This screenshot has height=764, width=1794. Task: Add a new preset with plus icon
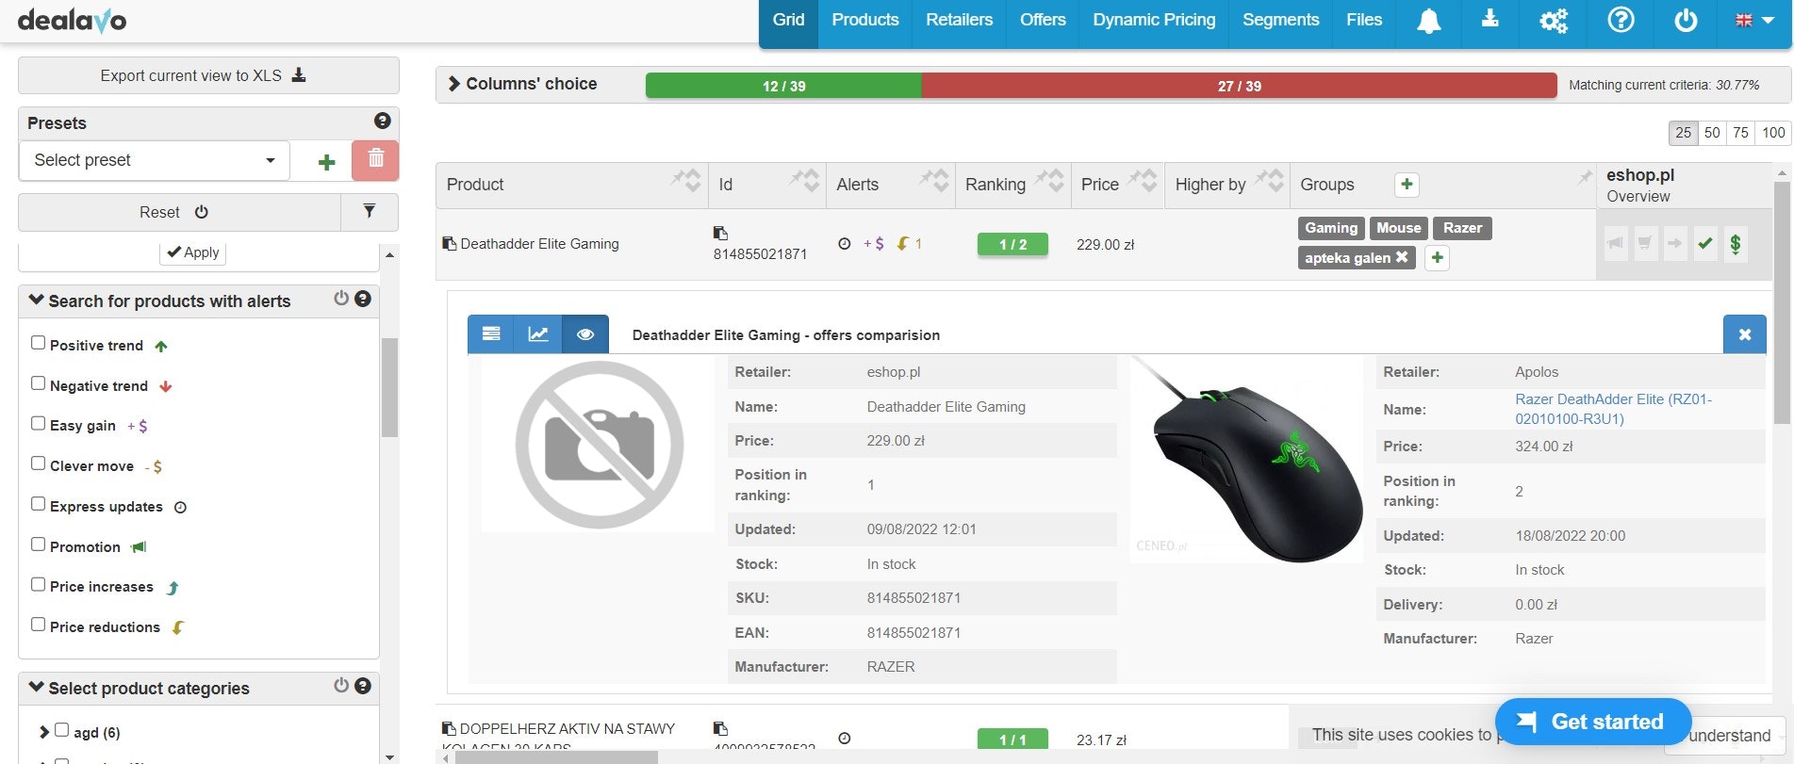tap(327, 162)
